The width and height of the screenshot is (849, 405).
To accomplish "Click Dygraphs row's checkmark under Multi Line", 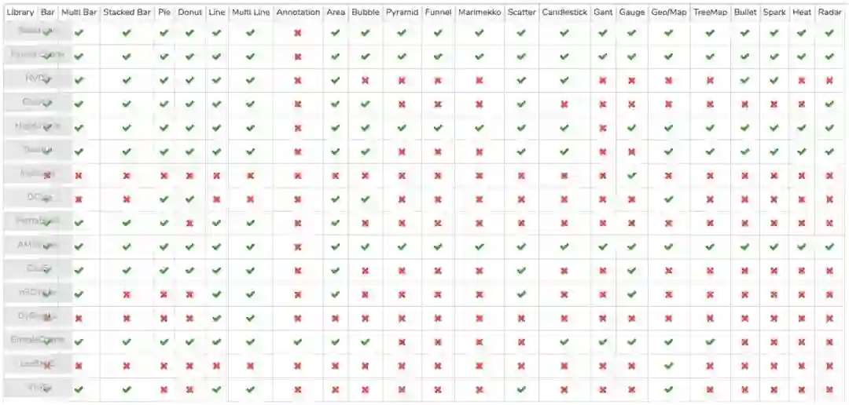I will pos(250,318).
